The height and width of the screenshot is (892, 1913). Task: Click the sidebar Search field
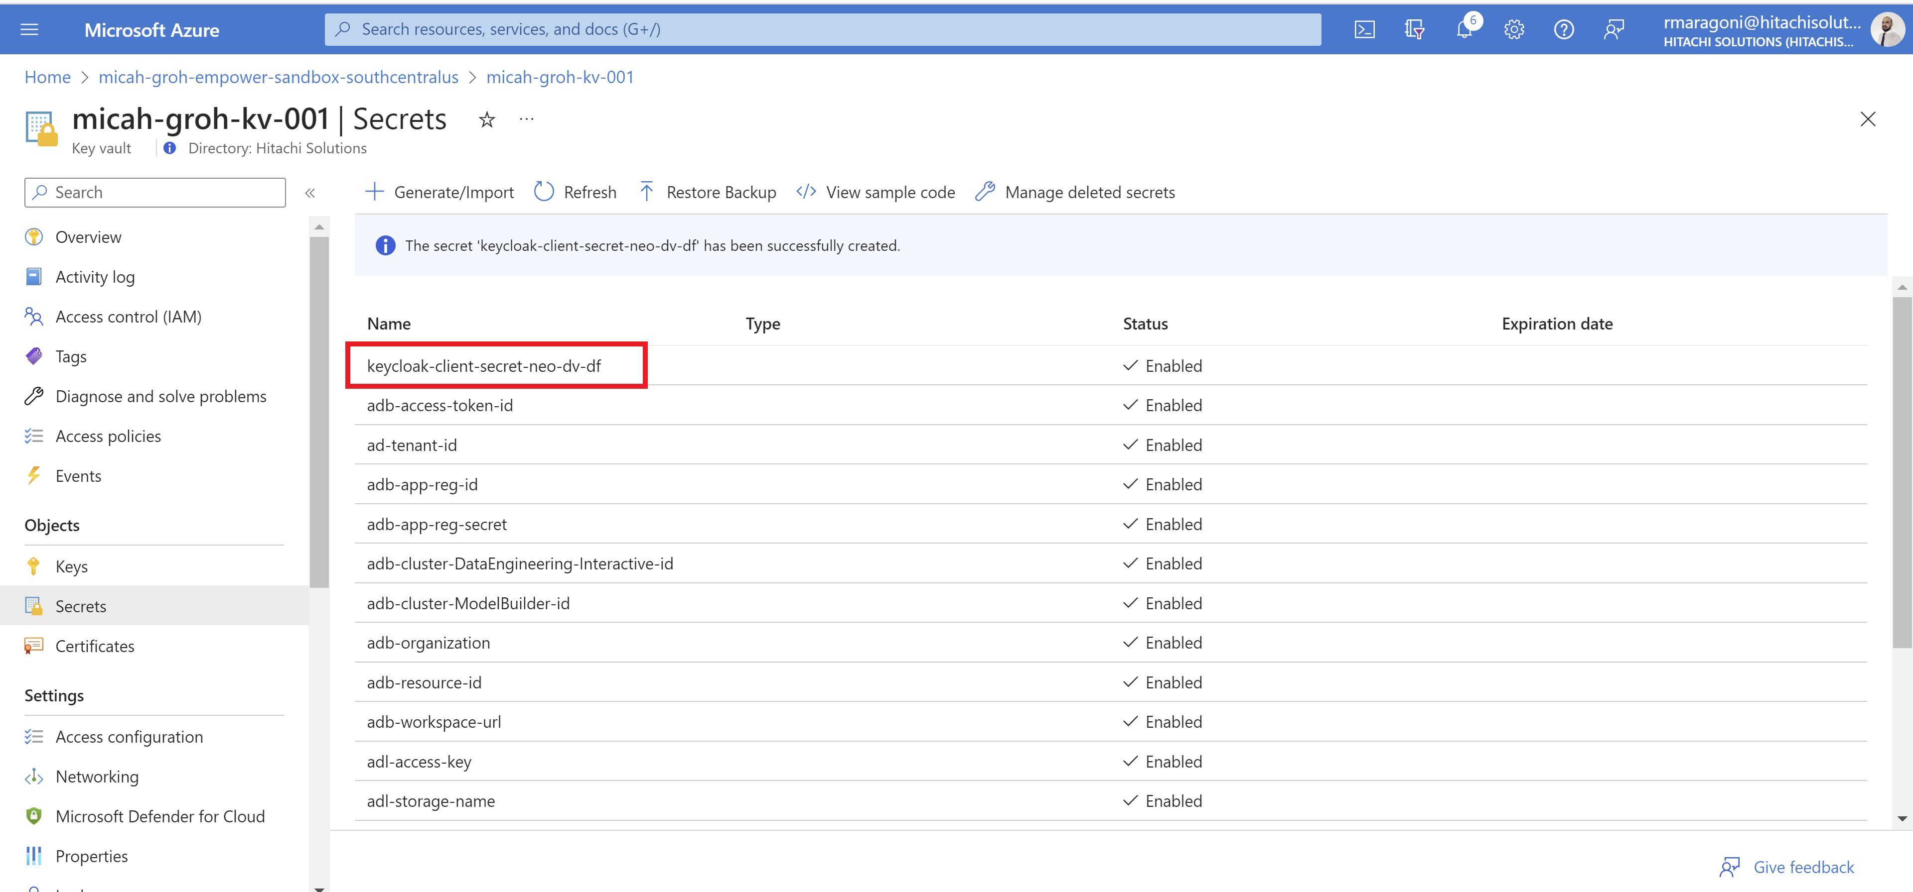[154, 192]
